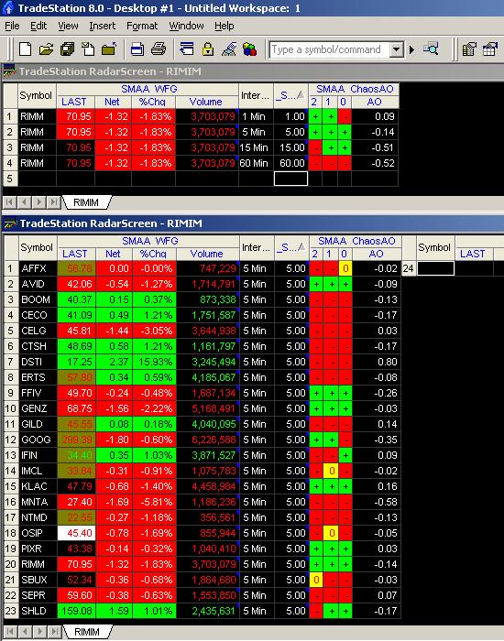
Task: Click the stacked documents save-all icon
Action: (x=67, y=49)
